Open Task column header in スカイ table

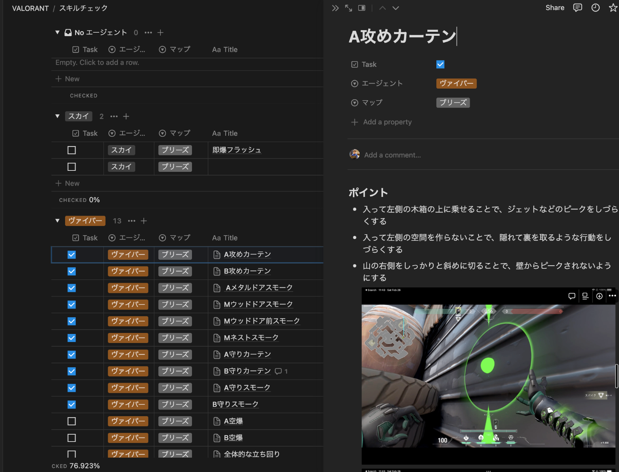point(85,133)
